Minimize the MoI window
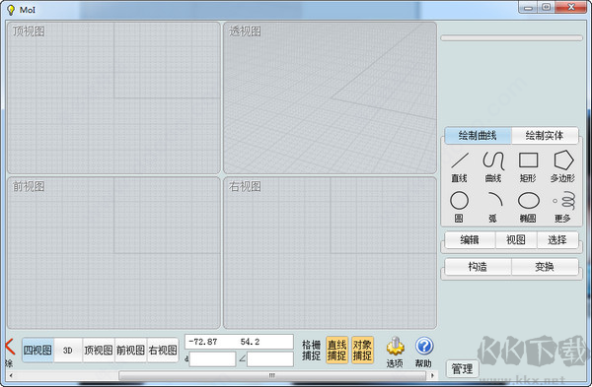Screen dimensions: 592x387 528,7
